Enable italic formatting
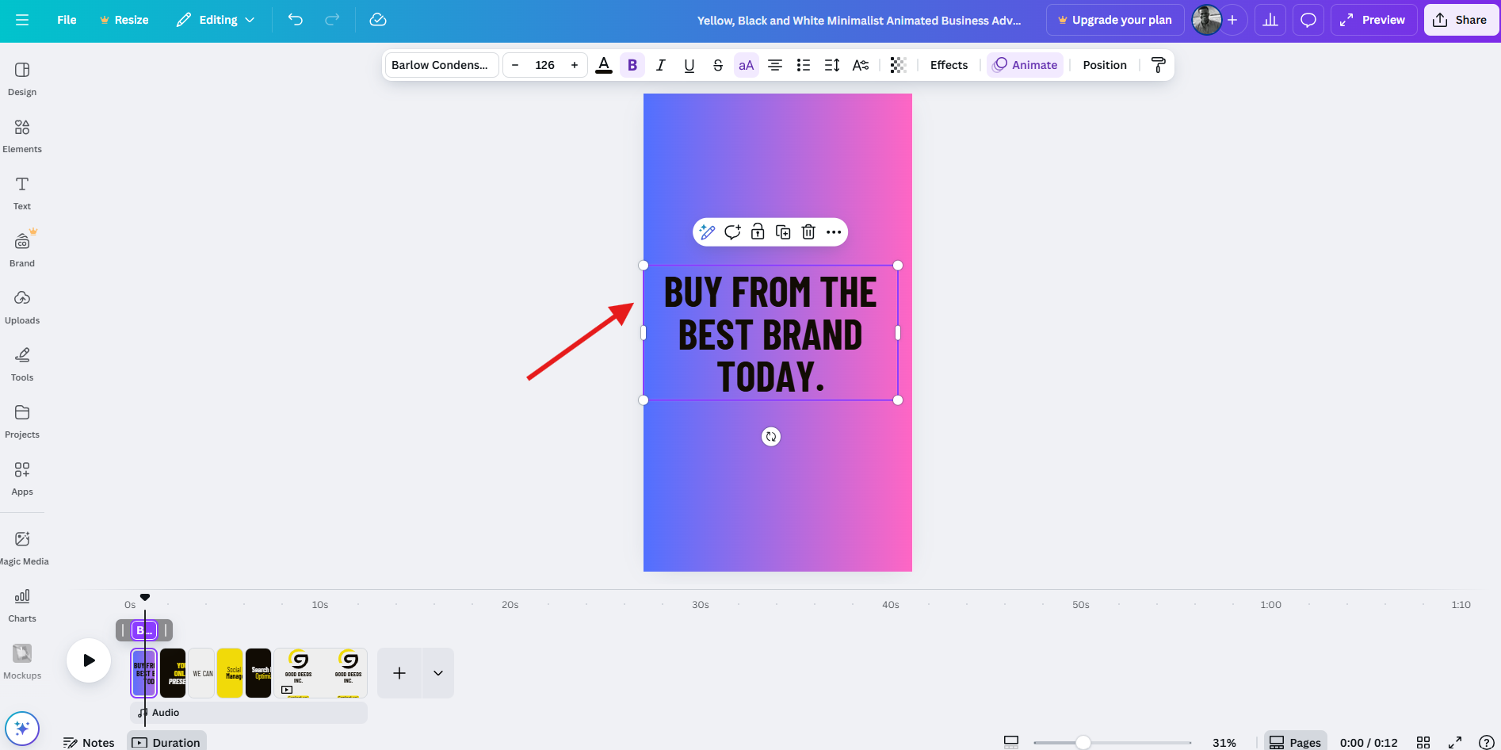The image size is (1501, 750). coord(660,64)
